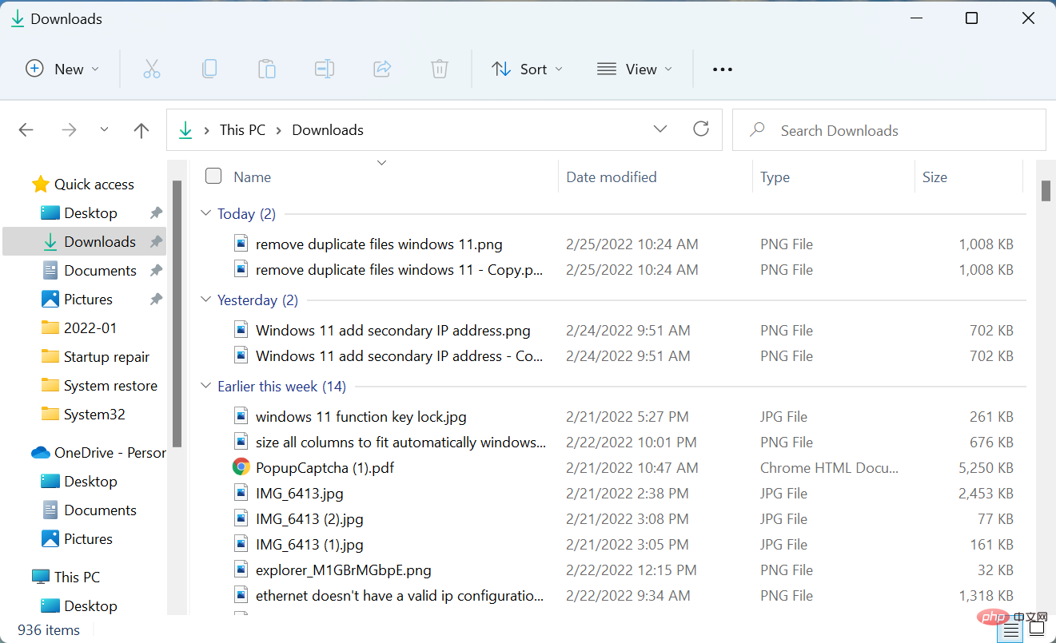This screenshot has height=643, width=1056.
Task: Select remove duplicate files windows 11 - Copy file
Action: pyautogui.click(x=400, y=270)
